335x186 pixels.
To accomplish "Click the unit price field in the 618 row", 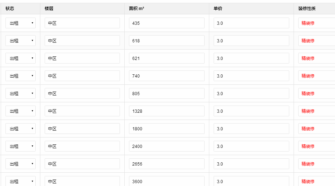I will [251, 41].
